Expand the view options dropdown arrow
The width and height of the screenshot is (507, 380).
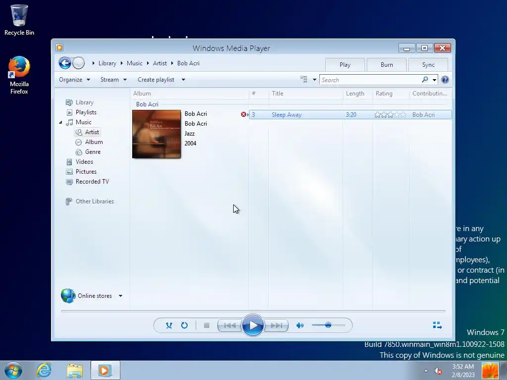pos(314,80)
